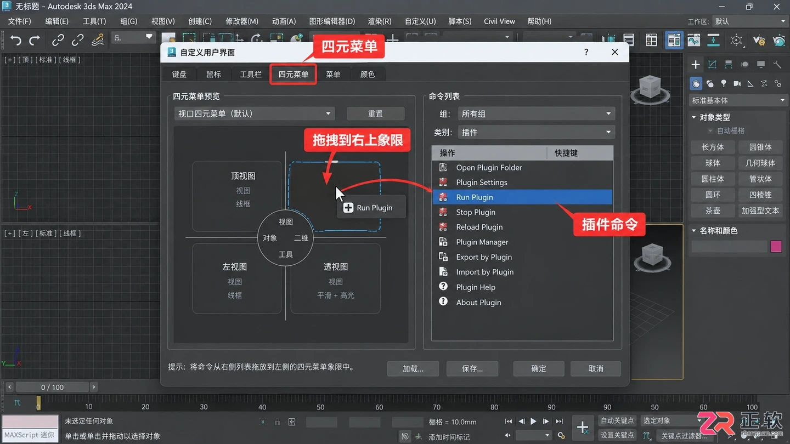The image size is (790, 444).
Task: Click the 茶壶 object type button
Action: (x=713, y=210)
